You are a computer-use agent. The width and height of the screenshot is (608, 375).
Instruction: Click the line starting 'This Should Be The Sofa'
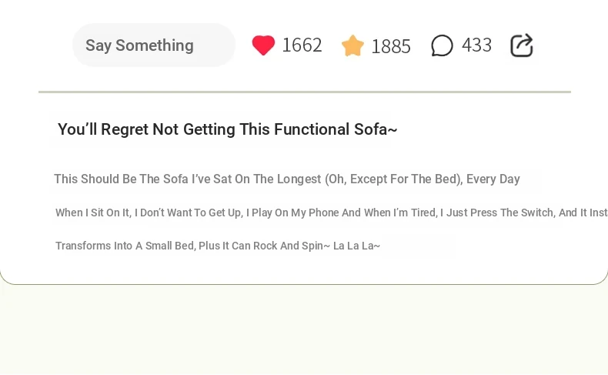point(287,179)
